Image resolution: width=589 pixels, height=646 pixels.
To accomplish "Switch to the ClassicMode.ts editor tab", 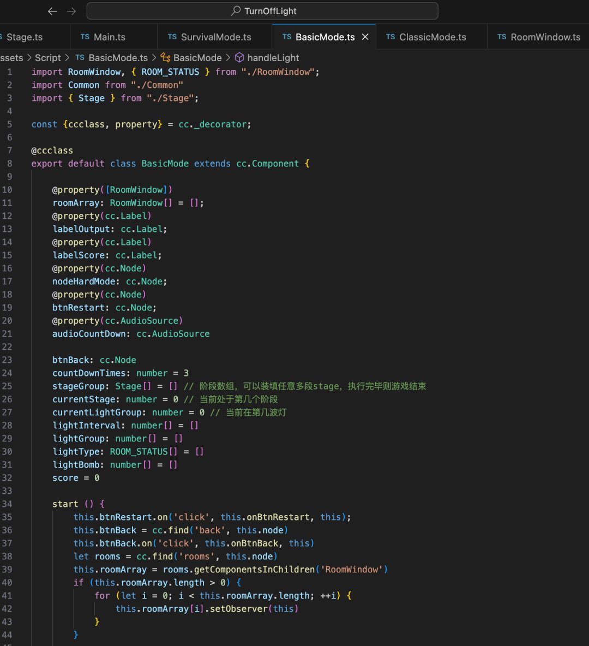I will (432, 37).
